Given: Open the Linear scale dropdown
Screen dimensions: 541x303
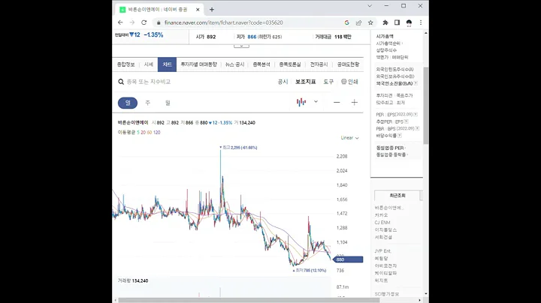Looking at the screenshot, I should [x=350, y=138].
